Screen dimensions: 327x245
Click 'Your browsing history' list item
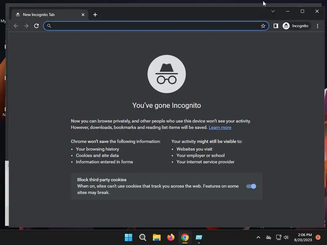(97, 149)
